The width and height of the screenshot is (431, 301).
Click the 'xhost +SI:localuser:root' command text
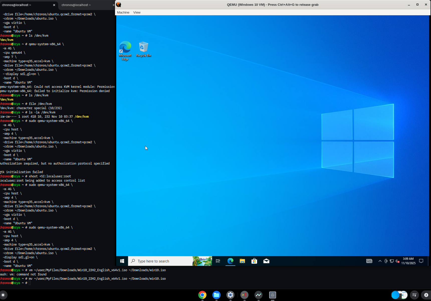tap(50, 176)
